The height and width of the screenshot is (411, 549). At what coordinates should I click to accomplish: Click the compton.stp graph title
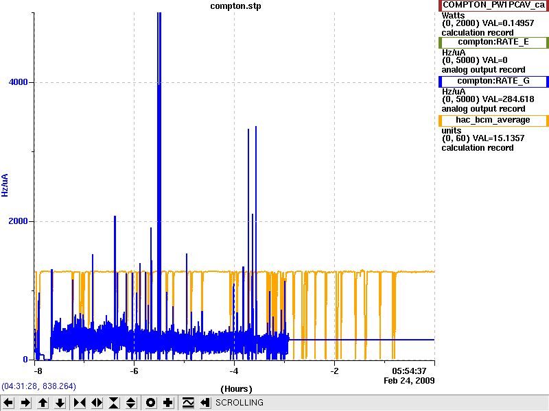[235, 6]
